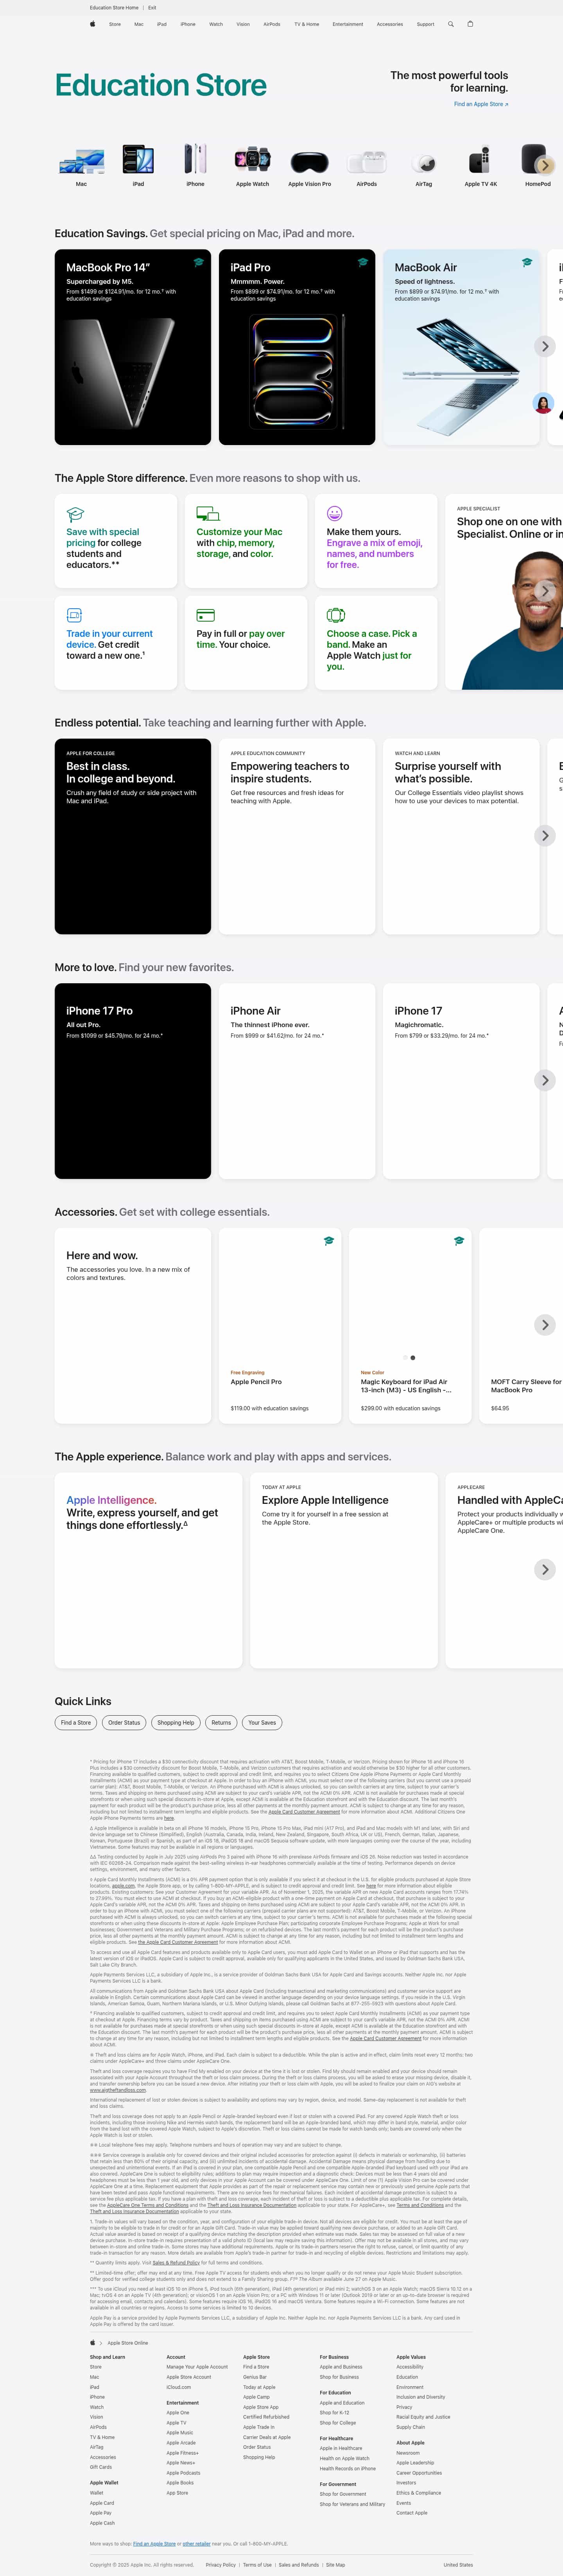
Task: Select the AirTag product icon
Action: 424,163
